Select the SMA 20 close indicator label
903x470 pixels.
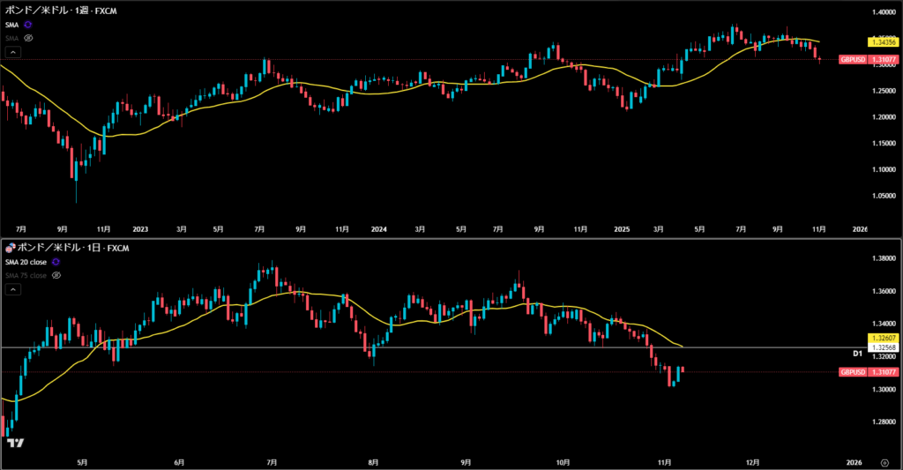(26, 262)
